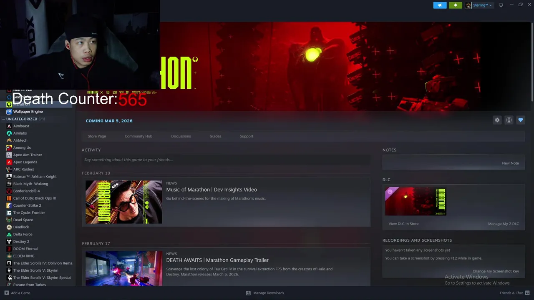Viewport: 534px width, 300px height.
Task: Expand the Sterling account dropdown
Action: 482,5
